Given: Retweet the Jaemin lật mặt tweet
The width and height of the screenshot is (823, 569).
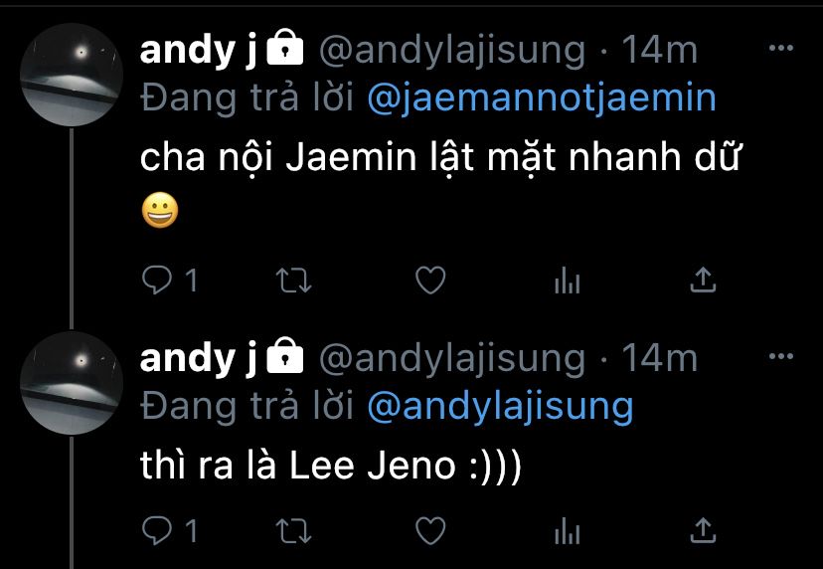Looking at the screenshot, I should tap(294, 281).
